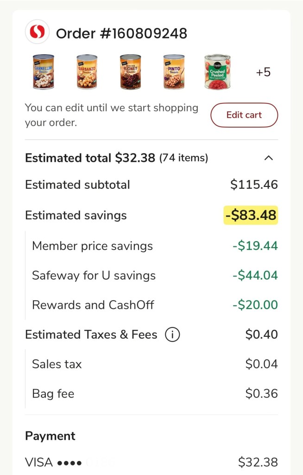Click the Safeway logo icon
Screen dimensions: 303x475
[x=37, y=32]
